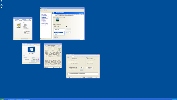
Task: Toggle the OpenGL checkbox in GPU-Z
Action: point(58,66)
